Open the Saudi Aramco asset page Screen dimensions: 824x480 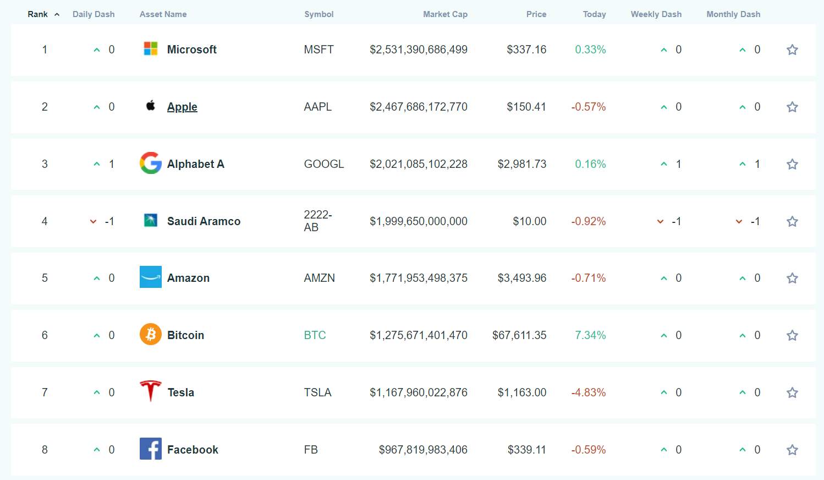point(204,221)
